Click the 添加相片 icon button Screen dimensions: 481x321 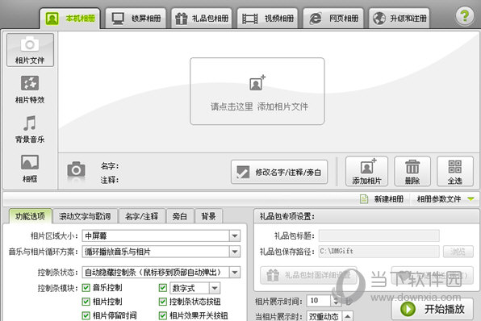pyautogui.click(x=366, y=171)
